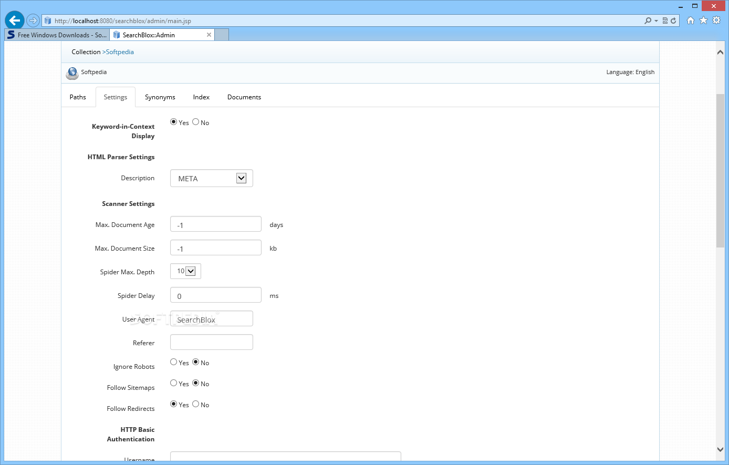Select Yes for Follow Redirects
Viewport: 729px width, 465px height.
pos(174,404)
